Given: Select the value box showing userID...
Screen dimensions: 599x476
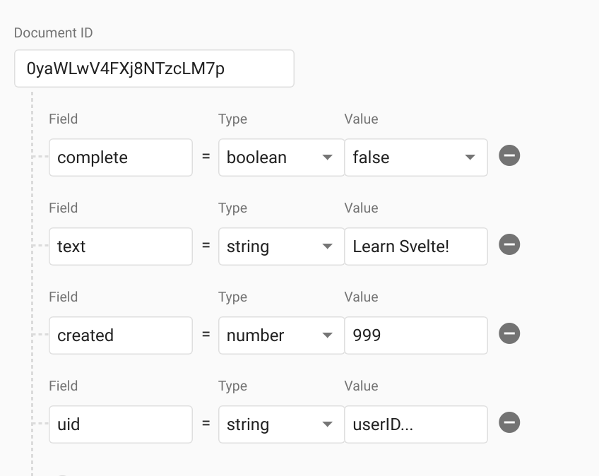Looking at the screenshot, I should tap(416, 424).
